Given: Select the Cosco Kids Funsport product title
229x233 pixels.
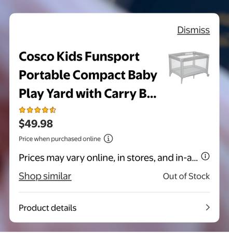Looking at the screenshot, I should (x=88, y=75).
